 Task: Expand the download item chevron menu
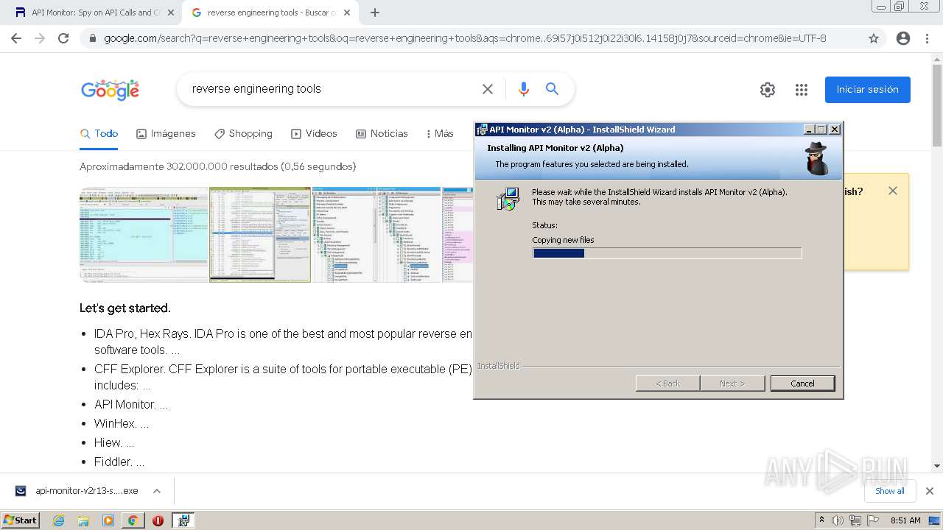156,491
